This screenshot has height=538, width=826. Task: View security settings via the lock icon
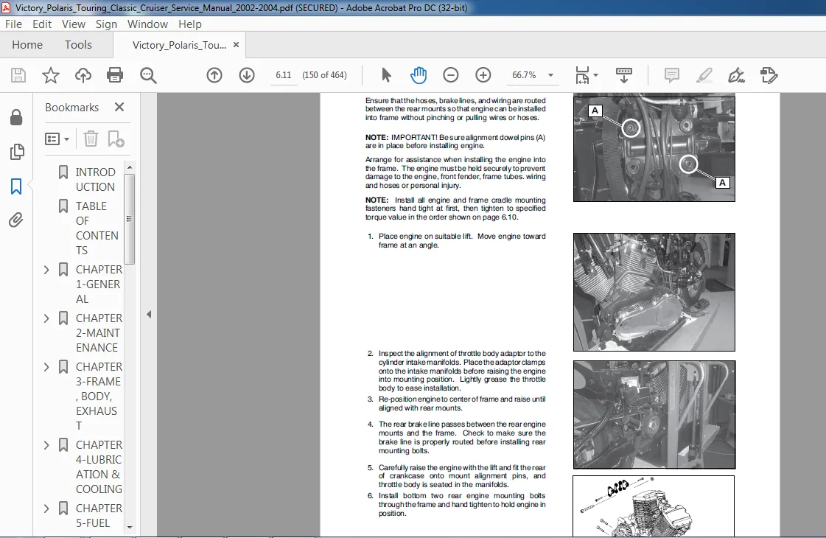[x=16, y=117]
